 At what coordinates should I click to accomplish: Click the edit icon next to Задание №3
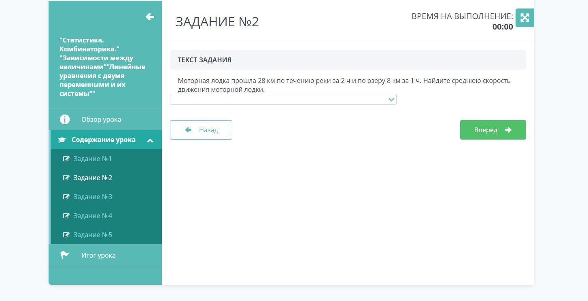click(x=66, y=197)
